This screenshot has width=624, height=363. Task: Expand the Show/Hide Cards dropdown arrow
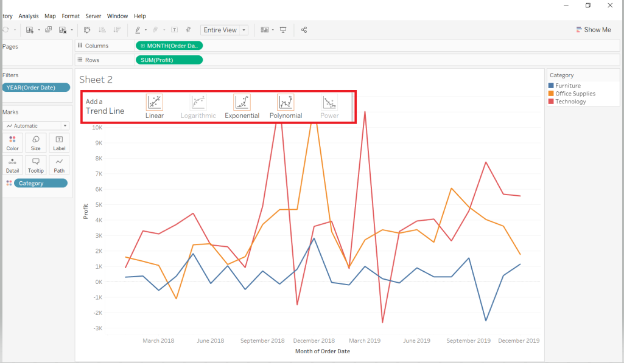[x=273, y=30]
